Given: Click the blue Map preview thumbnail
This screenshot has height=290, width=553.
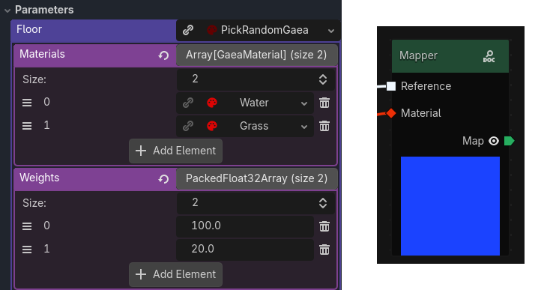Looking at the screenshot, I should coord(450,206).
